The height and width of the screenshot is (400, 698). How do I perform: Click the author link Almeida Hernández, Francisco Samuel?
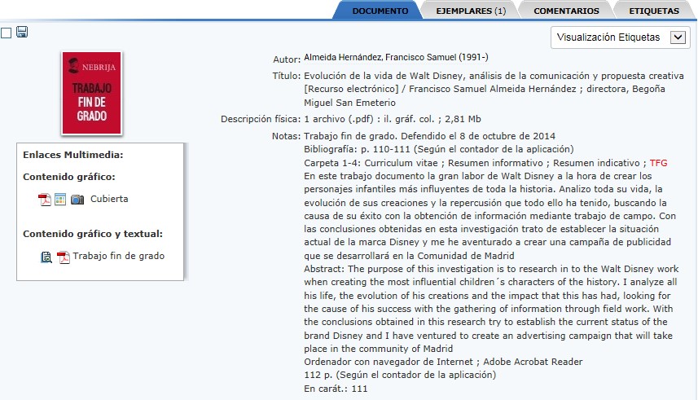[395, 58]
